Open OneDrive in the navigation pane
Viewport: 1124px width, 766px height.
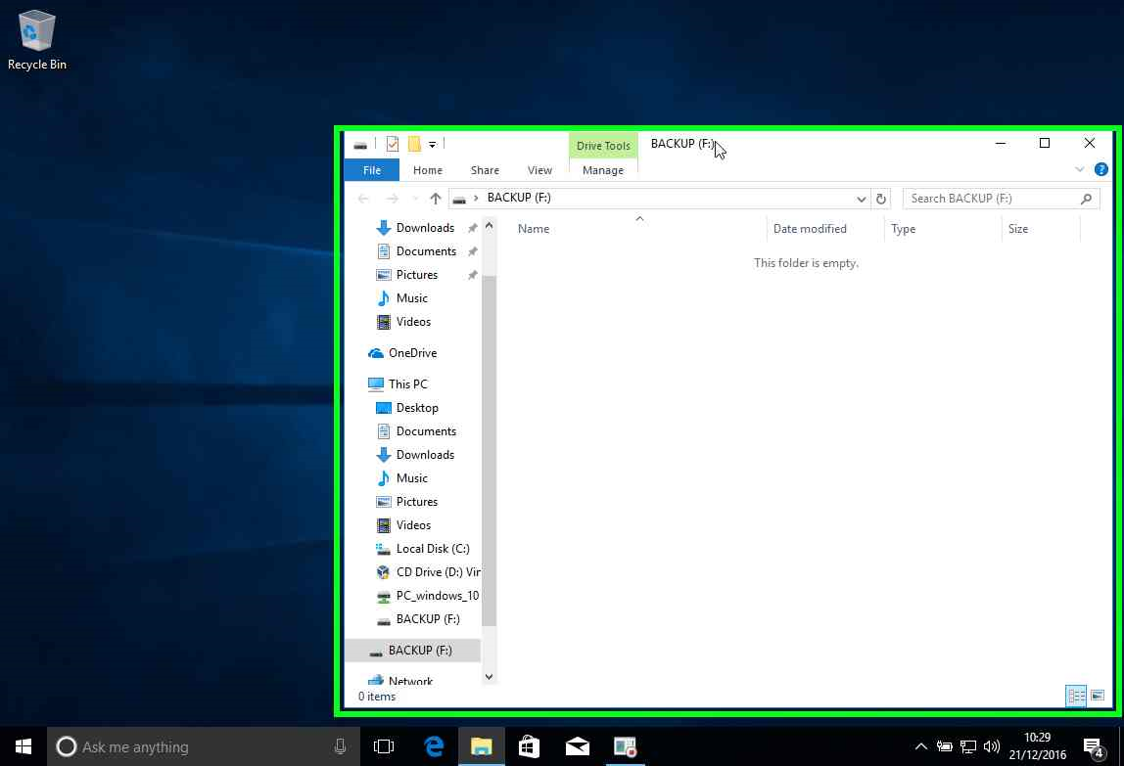coord(412,353)
